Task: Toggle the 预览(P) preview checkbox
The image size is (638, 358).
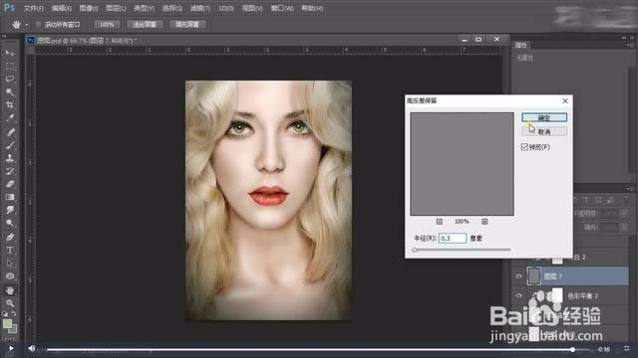Action: coord(524,147)
